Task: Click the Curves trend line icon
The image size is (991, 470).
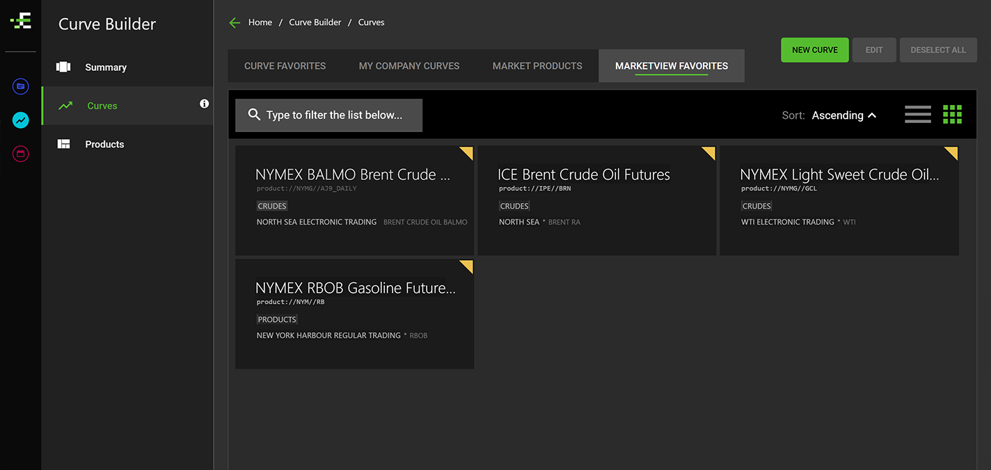Action: pyautogui.click(x=65, y=106)
